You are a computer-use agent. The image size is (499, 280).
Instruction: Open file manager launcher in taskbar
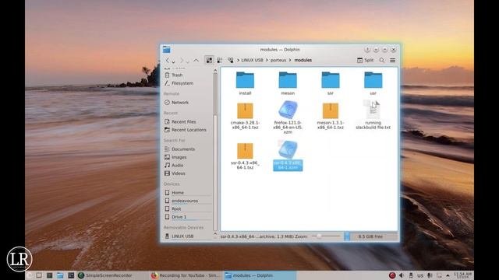(60, 275)
